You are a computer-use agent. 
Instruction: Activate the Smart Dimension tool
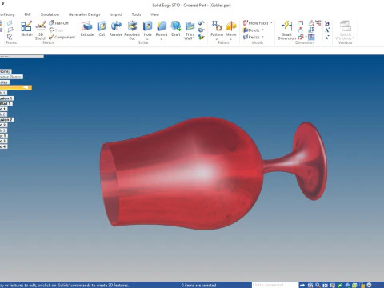pos(286,30)
